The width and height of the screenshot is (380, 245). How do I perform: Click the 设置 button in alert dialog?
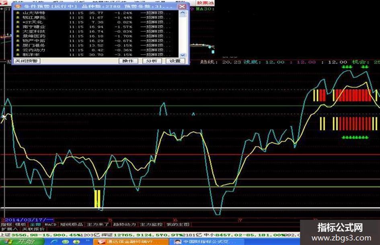(175, 61)
